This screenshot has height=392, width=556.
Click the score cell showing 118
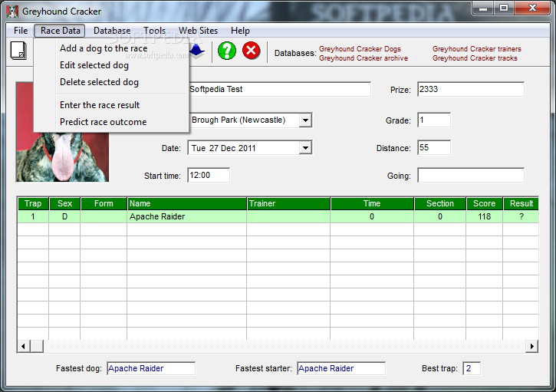(x=485, y=216)
